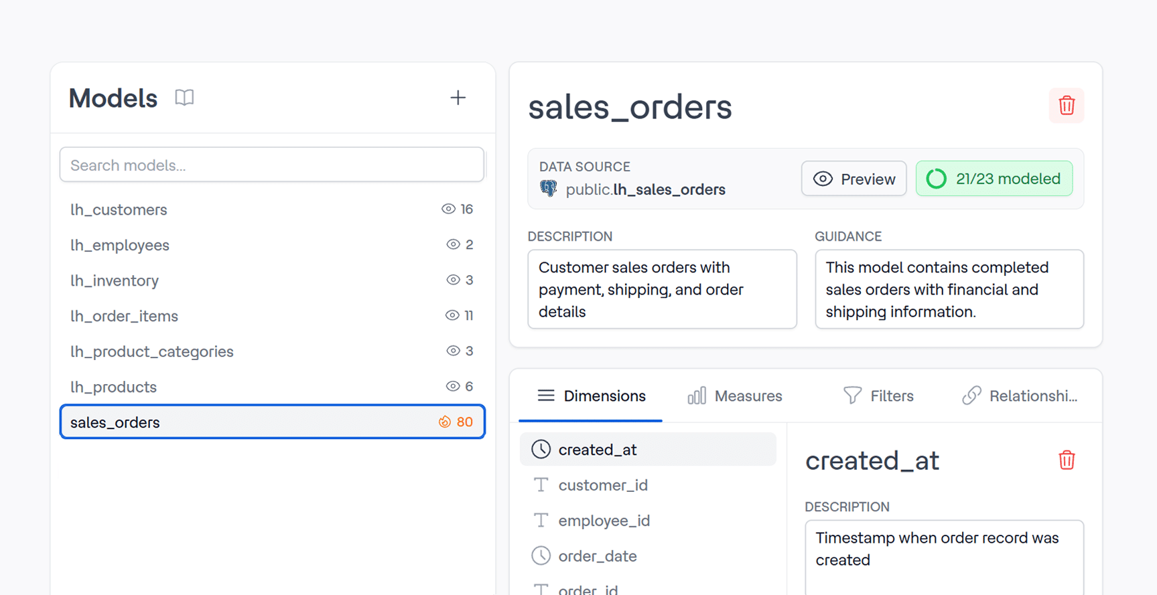Click the eye icon on lh_product_categories row

[x=454, y=351]
